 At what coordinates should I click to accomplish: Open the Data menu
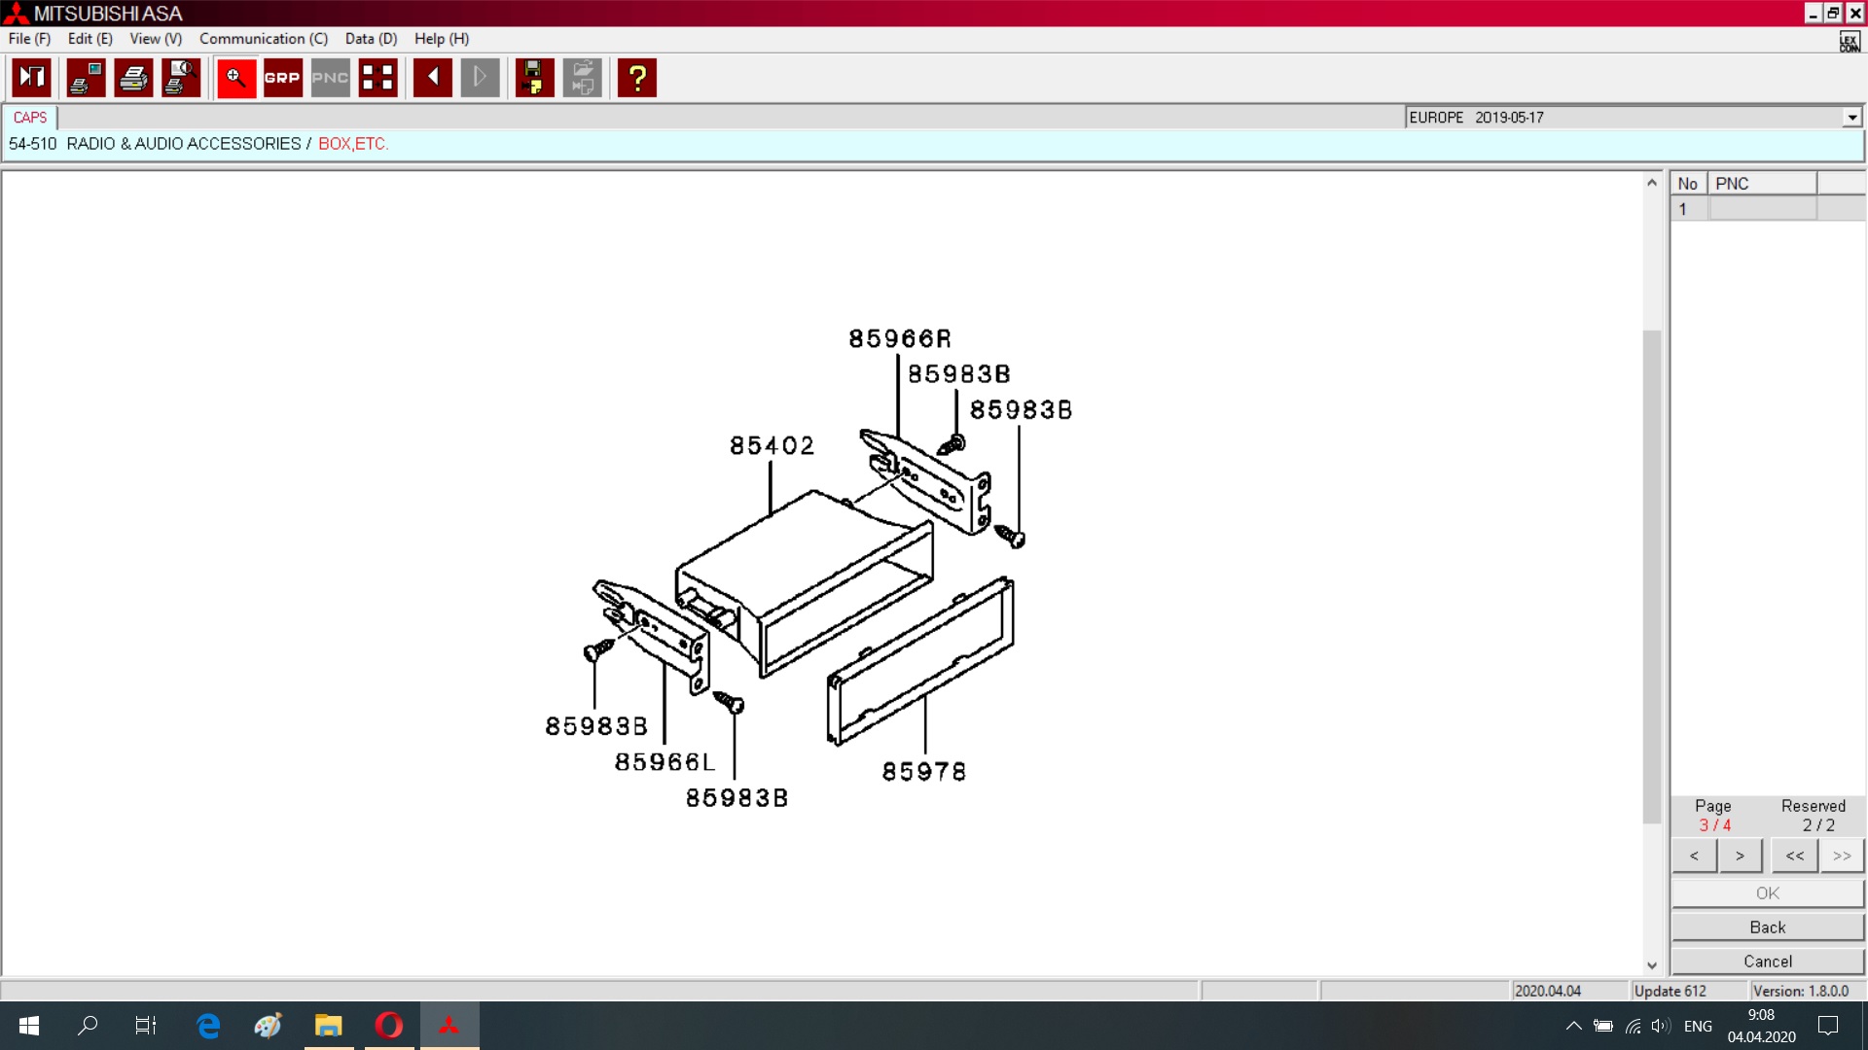(371, 39)
